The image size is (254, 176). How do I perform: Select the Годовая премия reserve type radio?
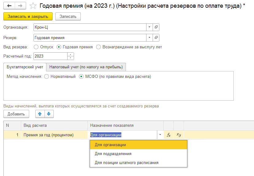pyautogui.click(x=59, y=47)
